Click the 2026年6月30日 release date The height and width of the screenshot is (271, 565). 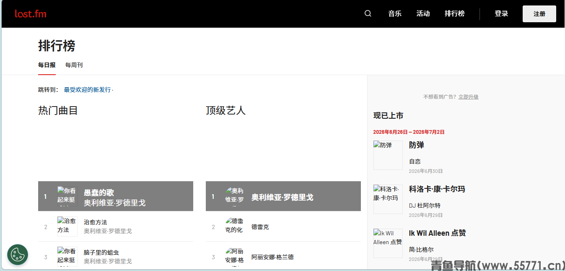pos(426,171)
